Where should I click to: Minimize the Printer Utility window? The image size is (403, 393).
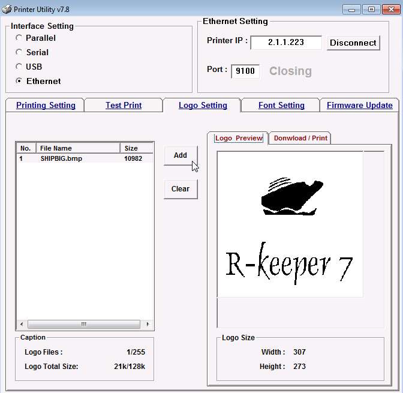[351, 10]
